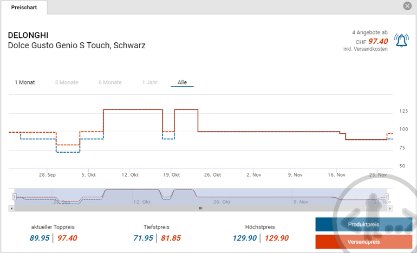417x253 pixels.
Task: Click the Dolce Gusto product title
Action: click(77, 46)
